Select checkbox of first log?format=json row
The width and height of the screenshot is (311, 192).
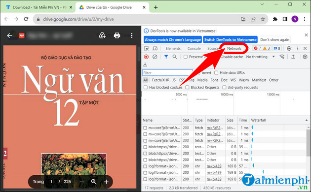coord(145,166)
